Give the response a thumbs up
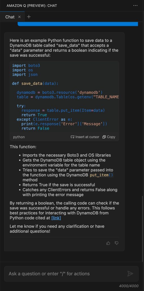Screen dimensions: 144x291 tap(108, 243)
